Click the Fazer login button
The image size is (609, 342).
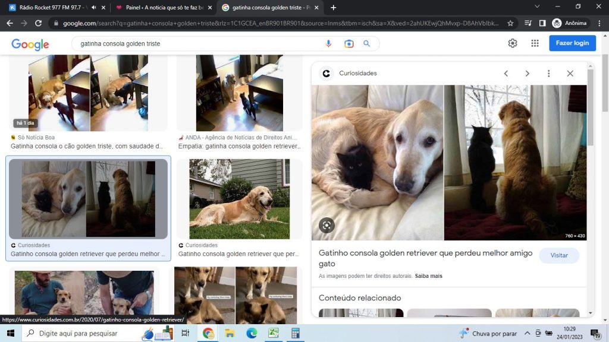click(x=572, y=43)
